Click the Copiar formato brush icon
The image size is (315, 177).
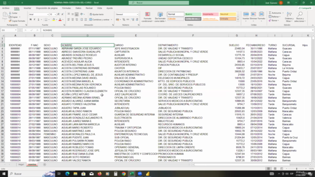[10, 21]
